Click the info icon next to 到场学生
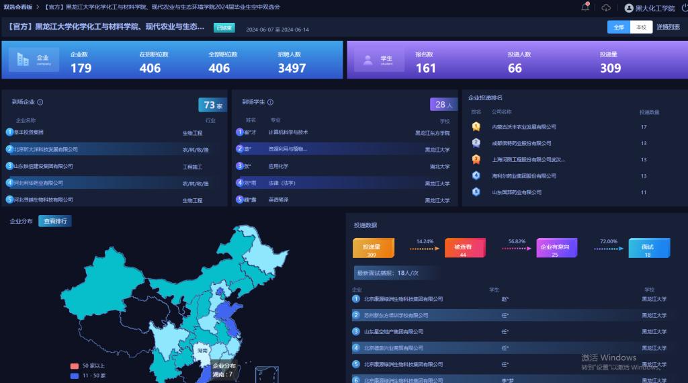This screenshot has width=688, height=383. pyautogui.click(x=270, y=103)
